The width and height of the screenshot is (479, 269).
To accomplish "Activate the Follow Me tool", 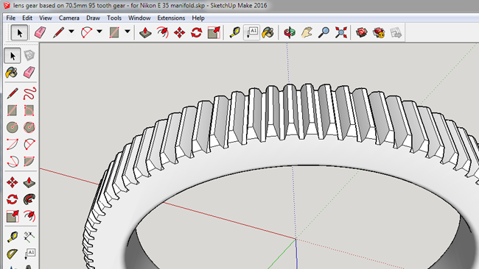I will coord(29,199).
